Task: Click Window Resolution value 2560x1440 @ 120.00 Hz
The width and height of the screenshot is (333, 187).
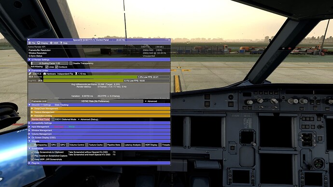Action: (x=154, y=53)
